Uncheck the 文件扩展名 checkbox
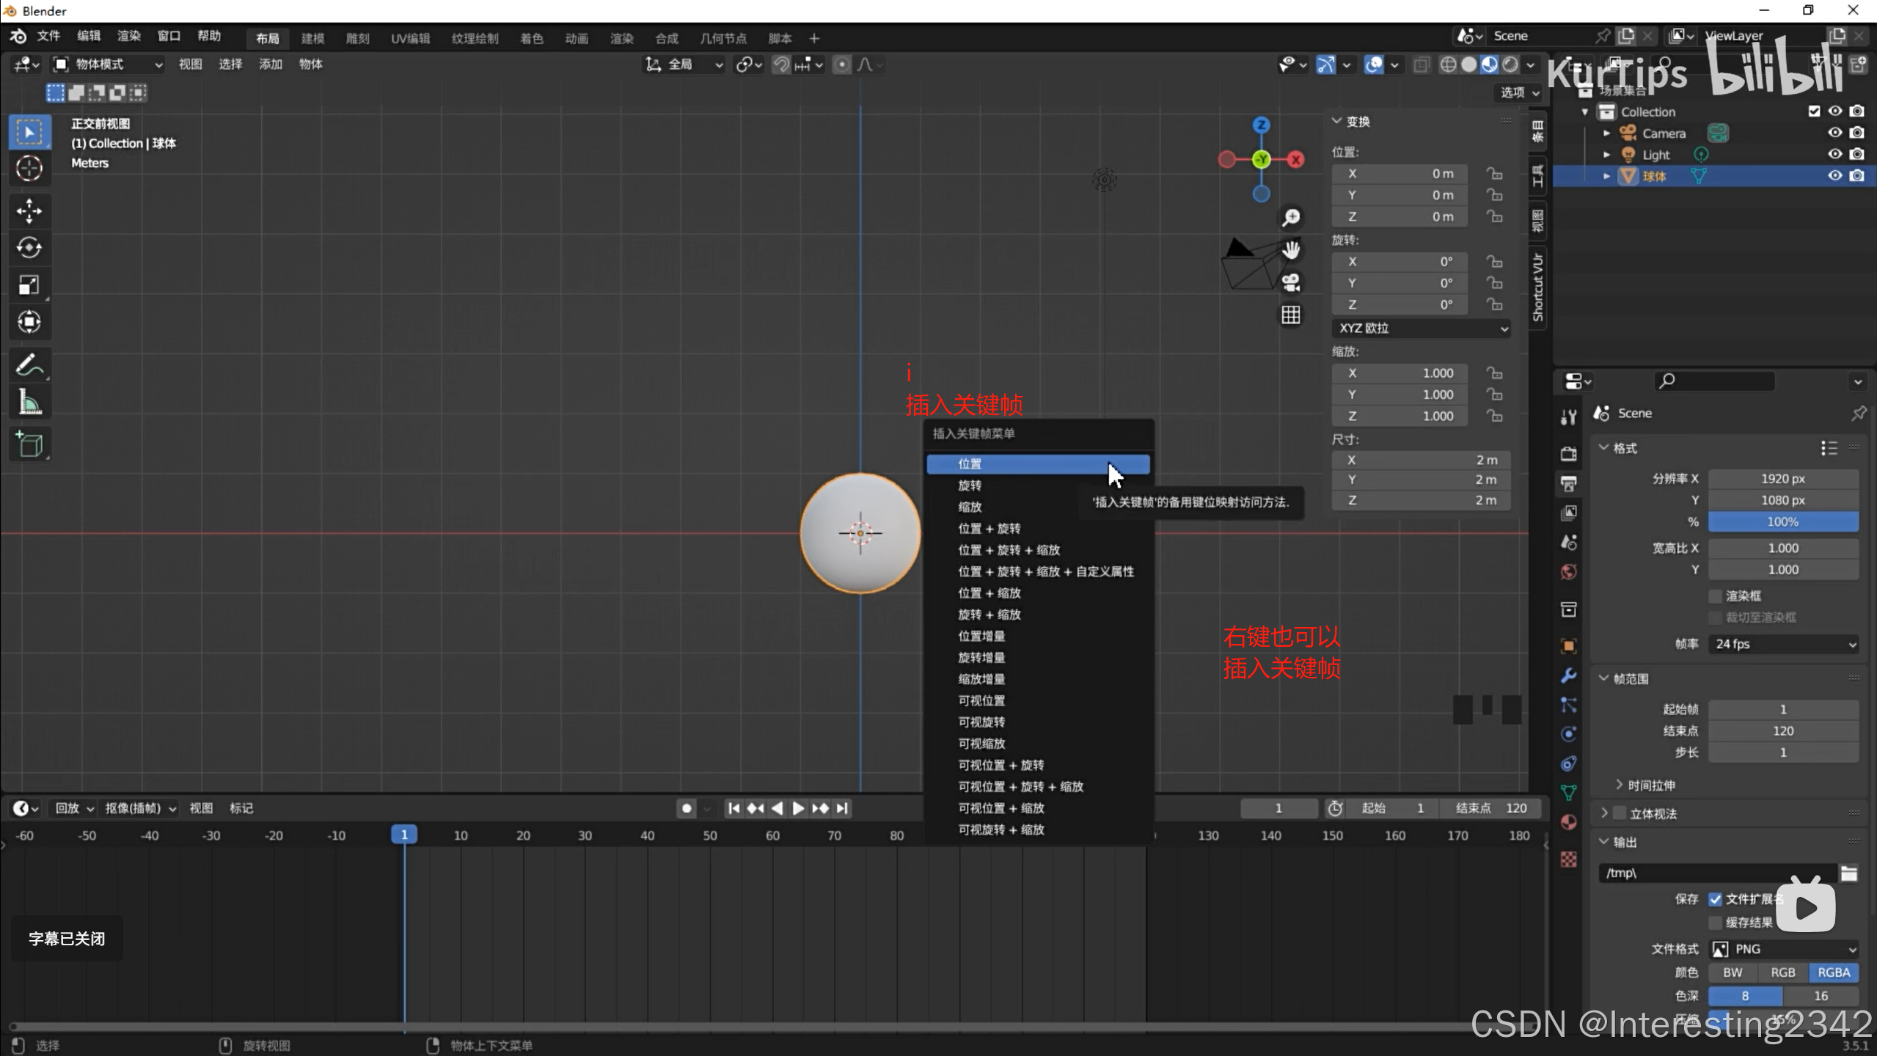Screen dimensions: 1877x1056 click(1715, 899)
